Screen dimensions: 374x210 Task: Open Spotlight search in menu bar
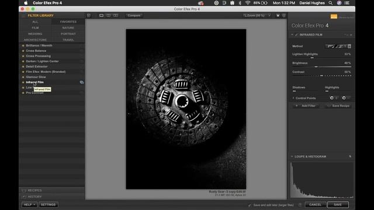pos(330,3)
